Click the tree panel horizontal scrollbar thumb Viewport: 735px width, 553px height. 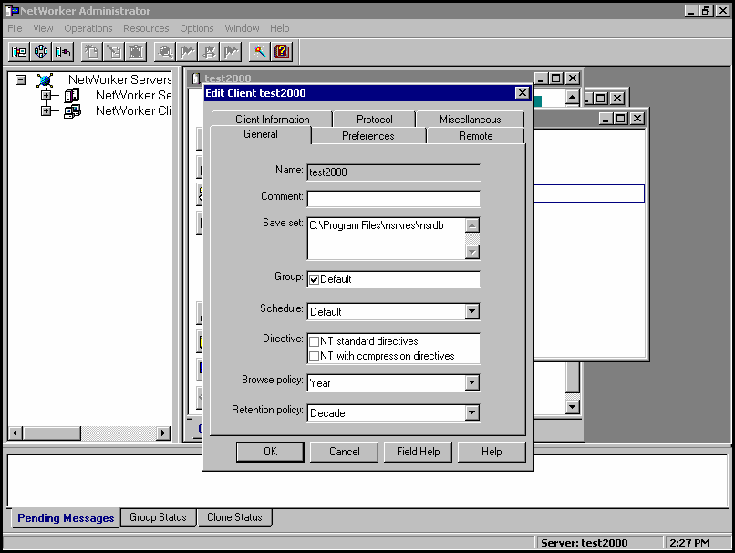point(51,433)
